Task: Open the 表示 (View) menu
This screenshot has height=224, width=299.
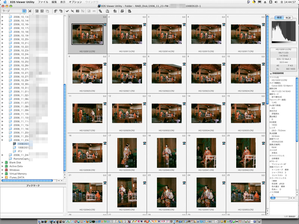Action: point(63,2)
